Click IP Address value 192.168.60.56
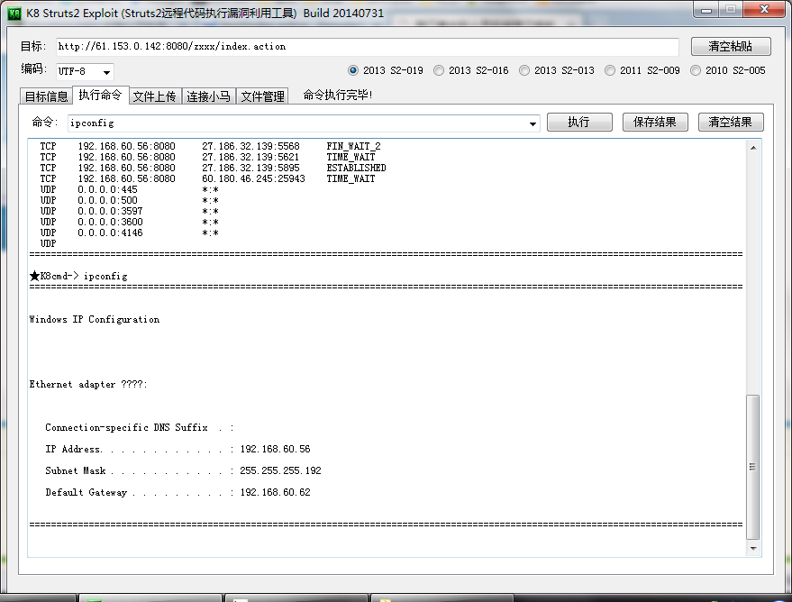 pos(276,449)
